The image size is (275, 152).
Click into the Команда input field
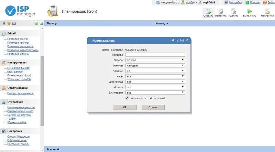[155, 55]
